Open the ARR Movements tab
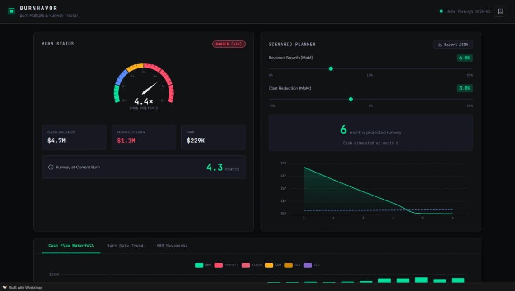 click(x=172, y=246)
